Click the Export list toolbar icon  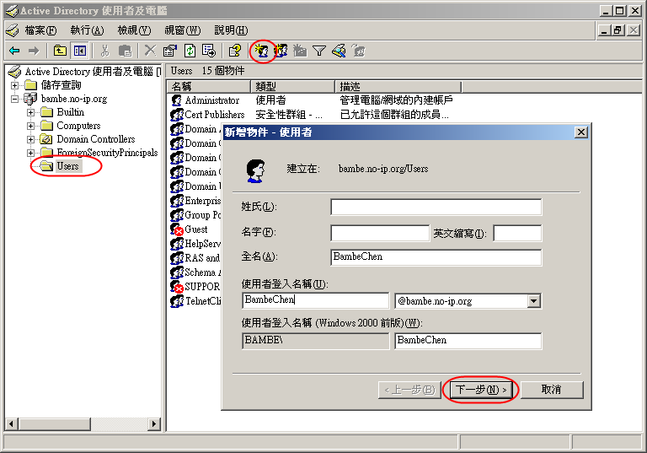coord(209,51)
